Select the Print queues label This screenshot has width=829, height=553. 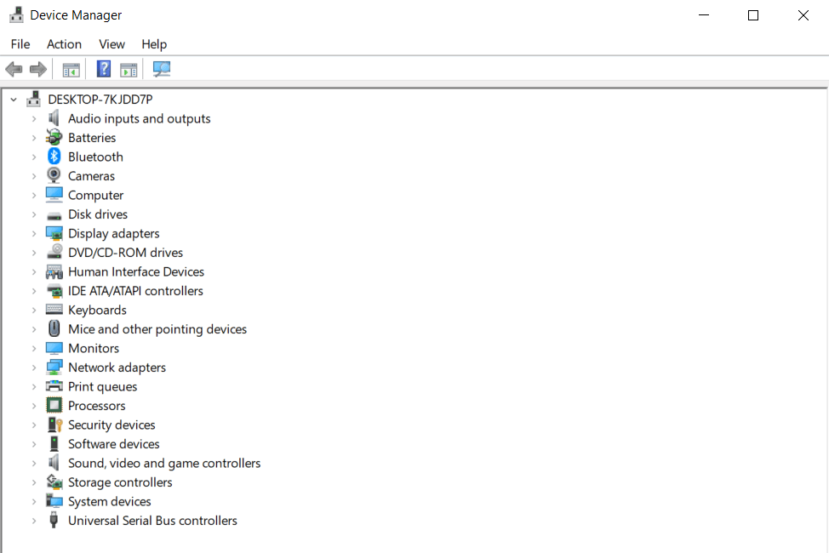[x=103, y=387]
